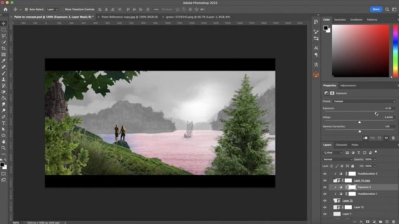Image resolution: width=399 pixels, height=224 pixels.
Task: Click the foreground color swatch in Color panel
Action: 325,27
